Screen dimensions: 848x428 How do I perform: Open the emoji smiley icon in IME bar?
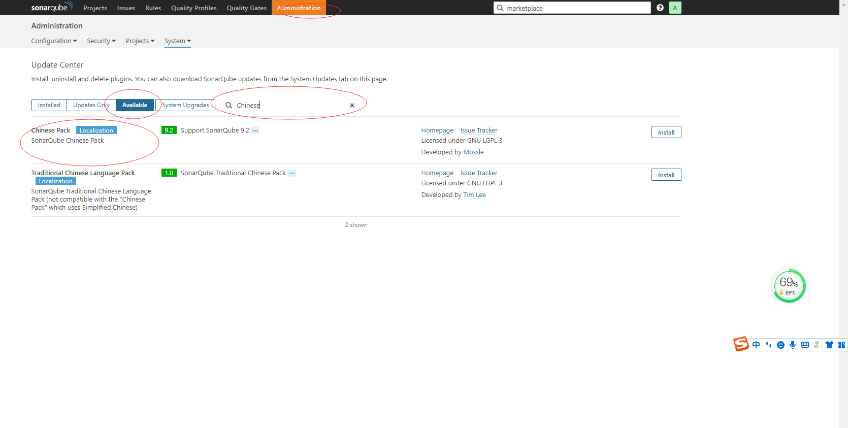click(x=780, y=345)
